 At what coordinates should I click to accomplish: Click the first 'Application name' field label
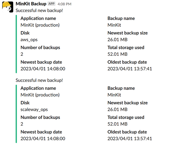tap(38, 18)
